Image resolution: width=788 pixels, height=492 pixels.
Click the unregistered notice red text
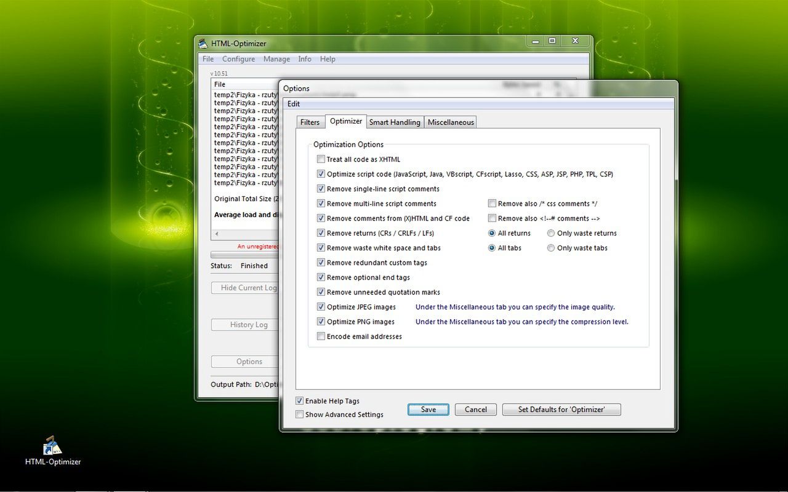coord(258,246)
